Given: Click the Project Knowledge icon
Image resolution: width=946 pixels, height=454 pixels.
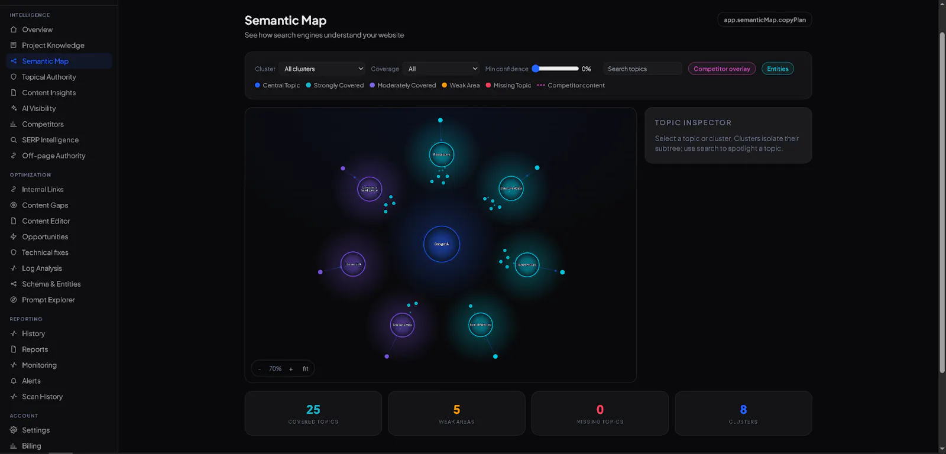Looking at the screenshot, I should pos(14,45).
